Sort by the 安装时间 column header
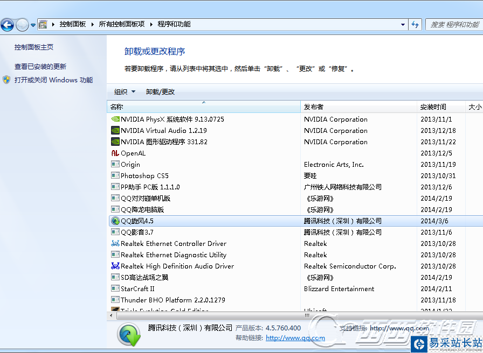Viewport: 483px width, 353px height. click(x=441, y=107)
